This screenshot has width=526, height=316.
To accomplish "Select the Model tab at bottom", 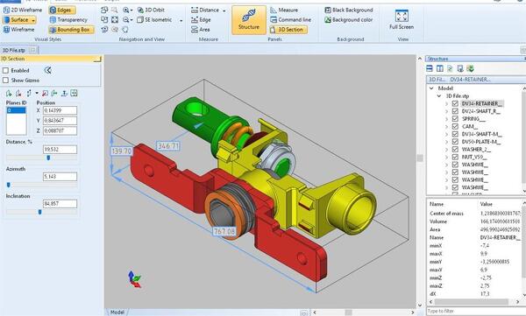I will (x=117, y=312).
